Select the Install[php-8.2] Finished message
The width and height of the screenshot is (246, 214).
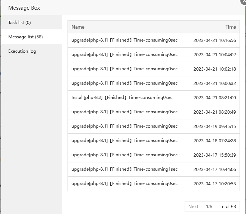[122, 98]
